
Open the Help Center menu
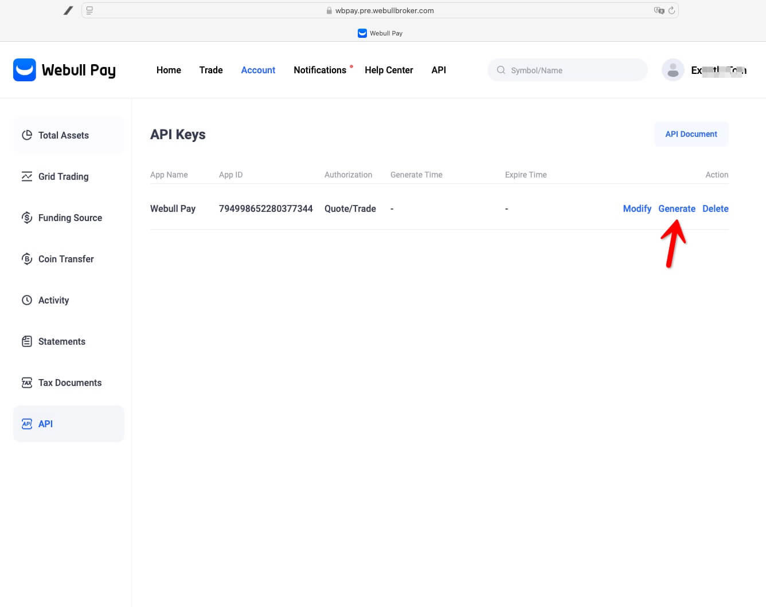(x=389, y=70)
